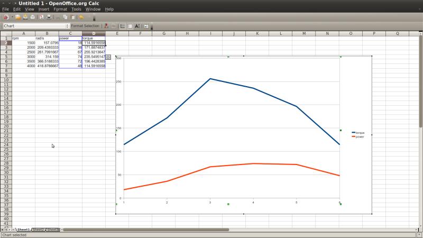
Task: Export directly as PDF icon
Action: pyautogui.click(x=41, y=17)
